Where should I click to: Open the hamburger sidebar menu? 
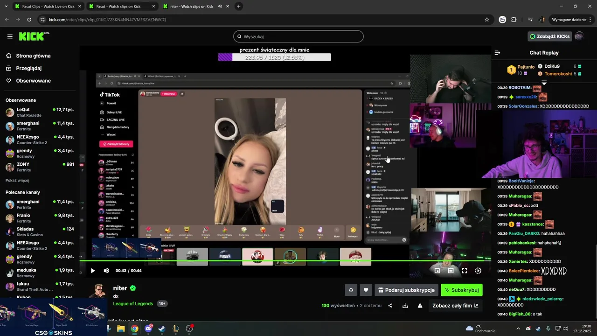(10, 36)
